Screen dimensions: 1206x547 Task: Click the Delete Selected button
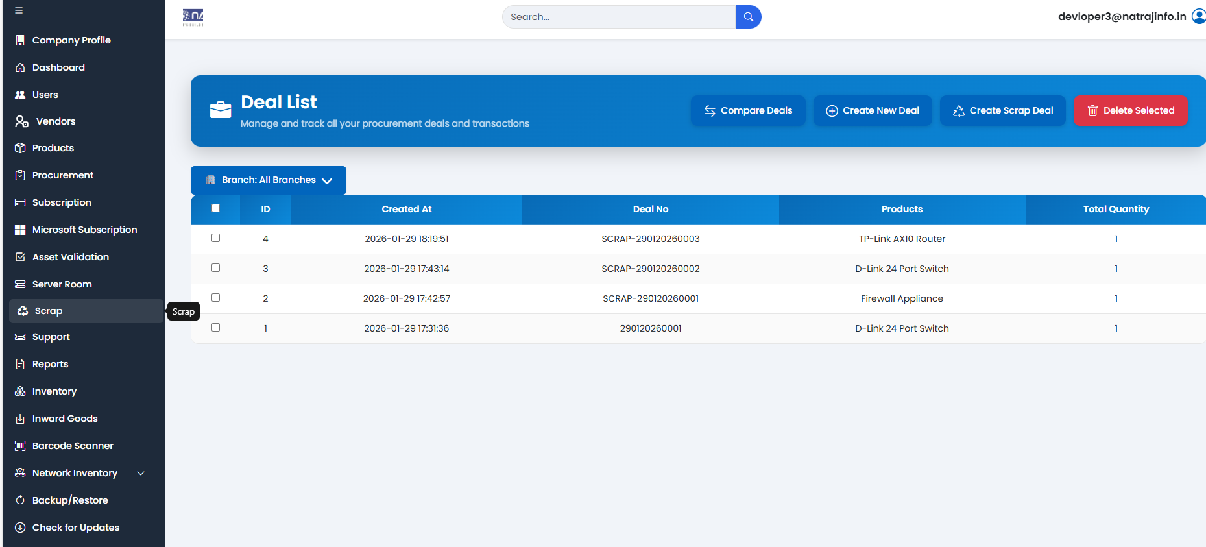tap(1131, 110)
